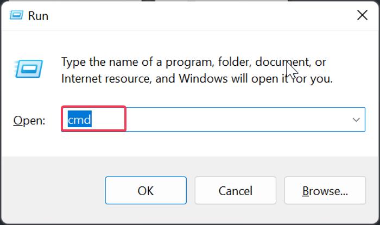Expand the Open command history dropdown
This screenshot has width=380, height=225.
[356, 120]
